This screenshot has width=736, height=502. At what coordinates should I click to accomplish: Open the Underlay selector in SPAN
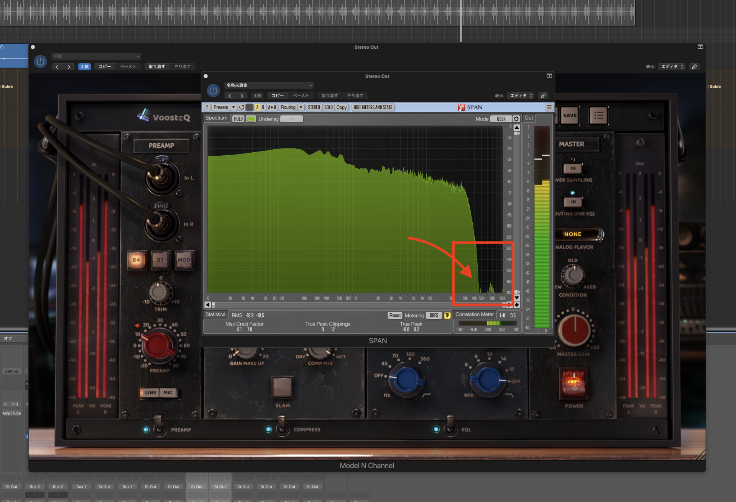291,119
